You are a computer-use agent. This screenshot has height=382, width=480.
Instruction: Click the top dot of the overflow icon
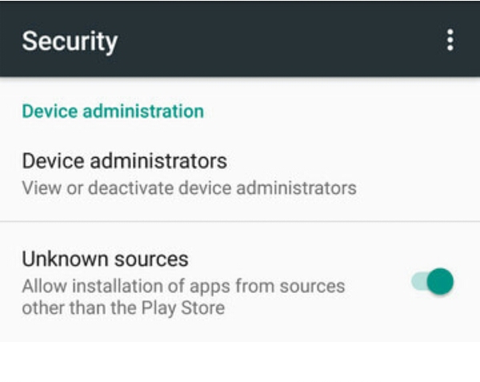tap(450, 31)
